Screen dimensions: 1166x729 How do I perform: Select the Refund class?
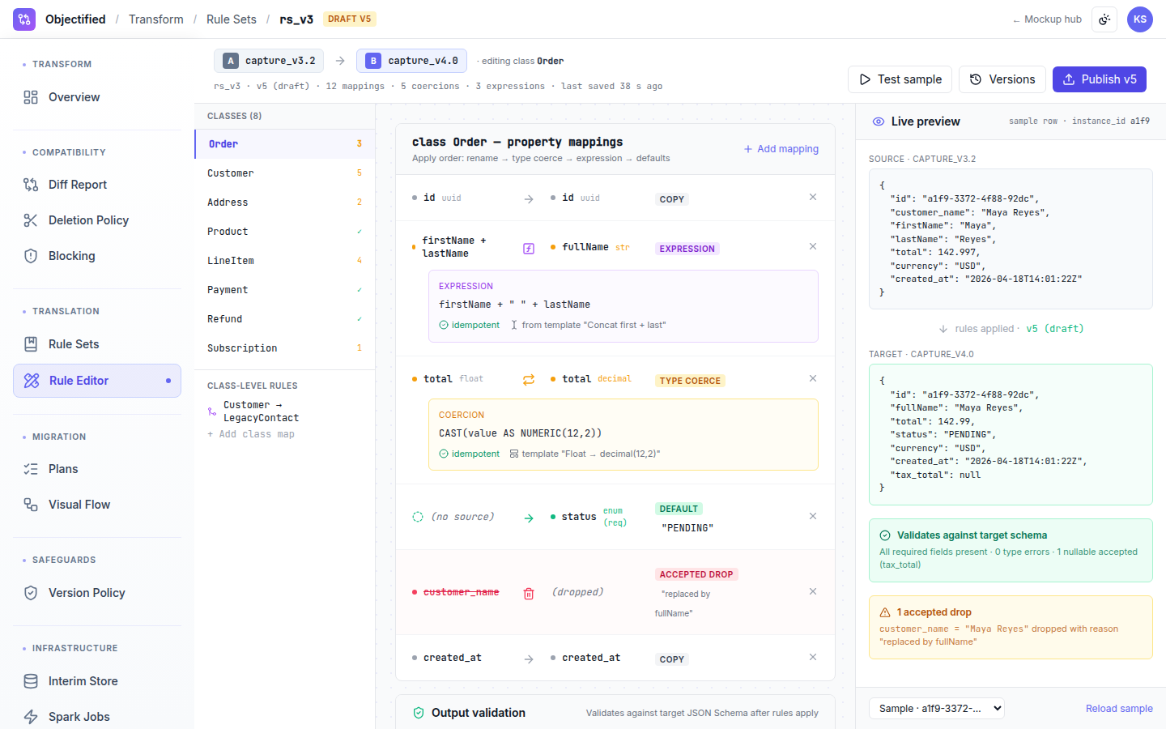(x=285, y=319)
